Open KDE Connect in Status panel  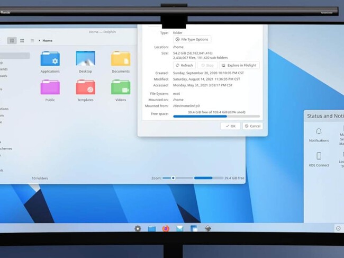click(319, 159)
